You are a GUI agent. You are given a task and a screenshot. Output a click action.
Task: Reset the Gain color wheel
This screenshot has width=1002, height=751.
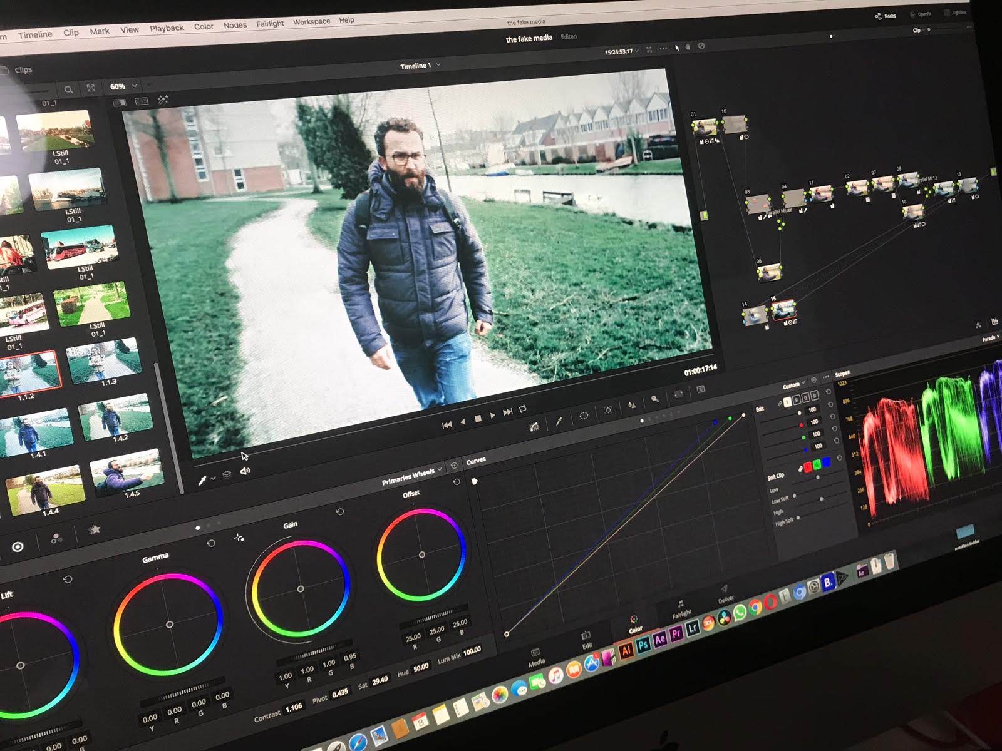point(340,511)
